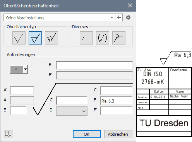
Task: Click the F field containing Ra 6,3
Action: pos(117,101)
